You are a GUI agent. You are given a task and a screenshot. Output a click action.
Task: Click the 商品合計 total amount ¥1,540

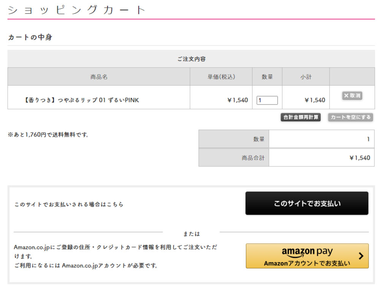point(359,158)
